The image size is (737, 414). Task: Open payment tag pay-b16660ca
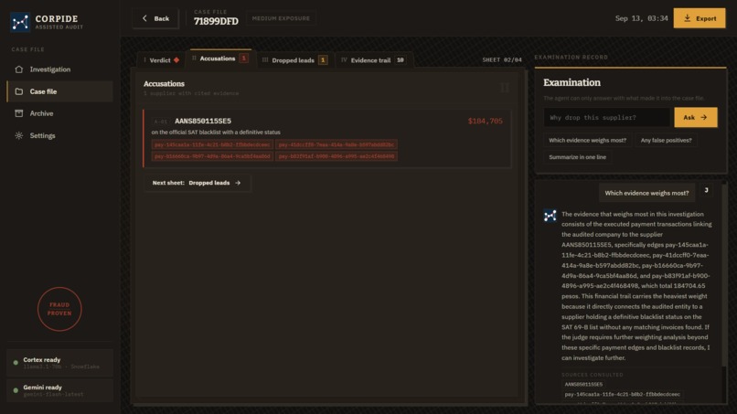coord(212,156)
